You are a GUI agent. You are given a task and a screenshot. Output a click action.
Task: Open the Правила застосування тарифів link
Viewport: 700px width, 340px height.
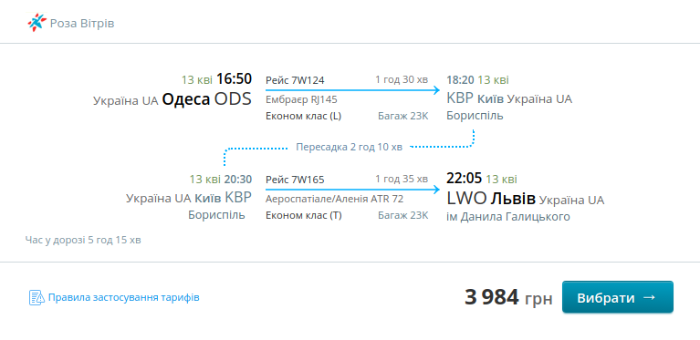pyautogui.click(x=123, y=297)
